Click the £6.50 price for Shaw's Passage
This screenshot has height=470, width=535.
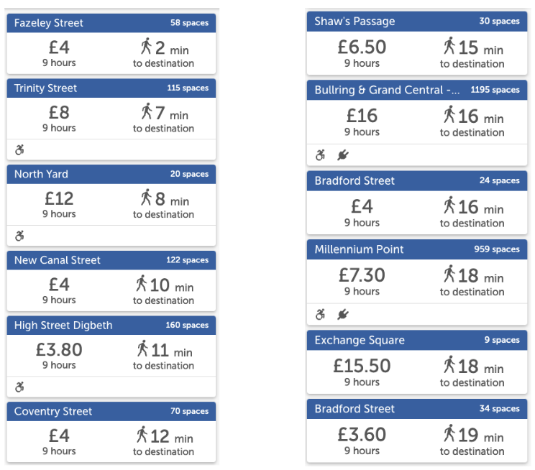click(362, 47)
